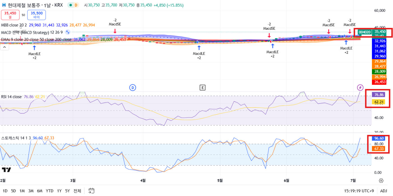Toggle the ADJ adjusted data button

383,191
